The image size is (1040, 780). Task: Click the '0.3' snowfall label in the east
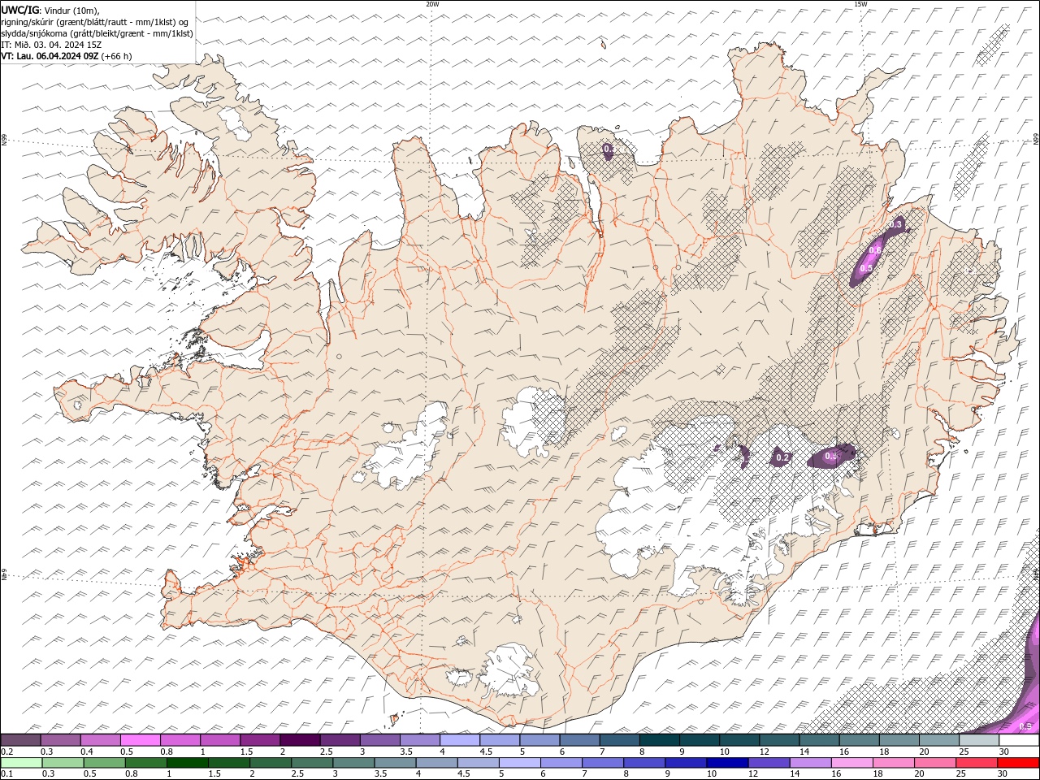point(896,223)
